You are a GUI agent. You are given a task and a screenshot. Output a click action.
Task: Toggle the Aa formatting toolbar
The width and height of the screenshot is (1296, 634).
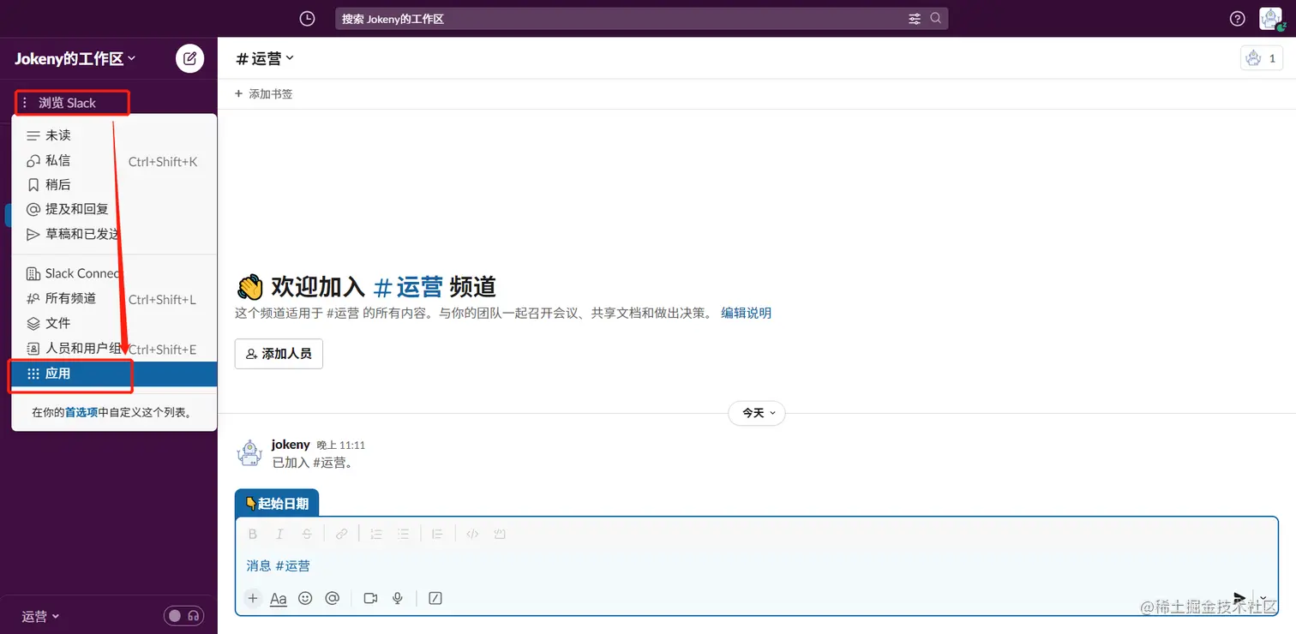click(x=279, y=598)
